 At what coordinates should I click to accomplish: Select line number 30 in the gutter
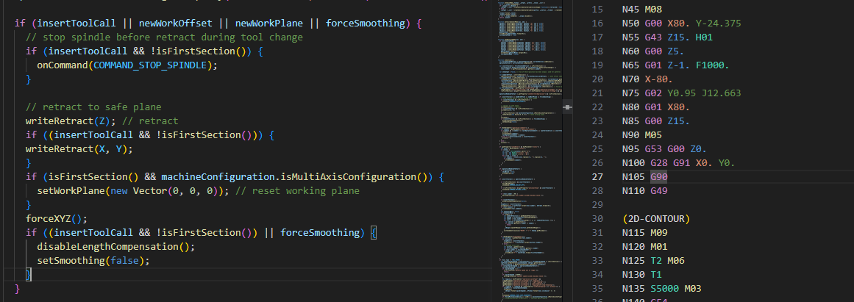tap(597, 219)
